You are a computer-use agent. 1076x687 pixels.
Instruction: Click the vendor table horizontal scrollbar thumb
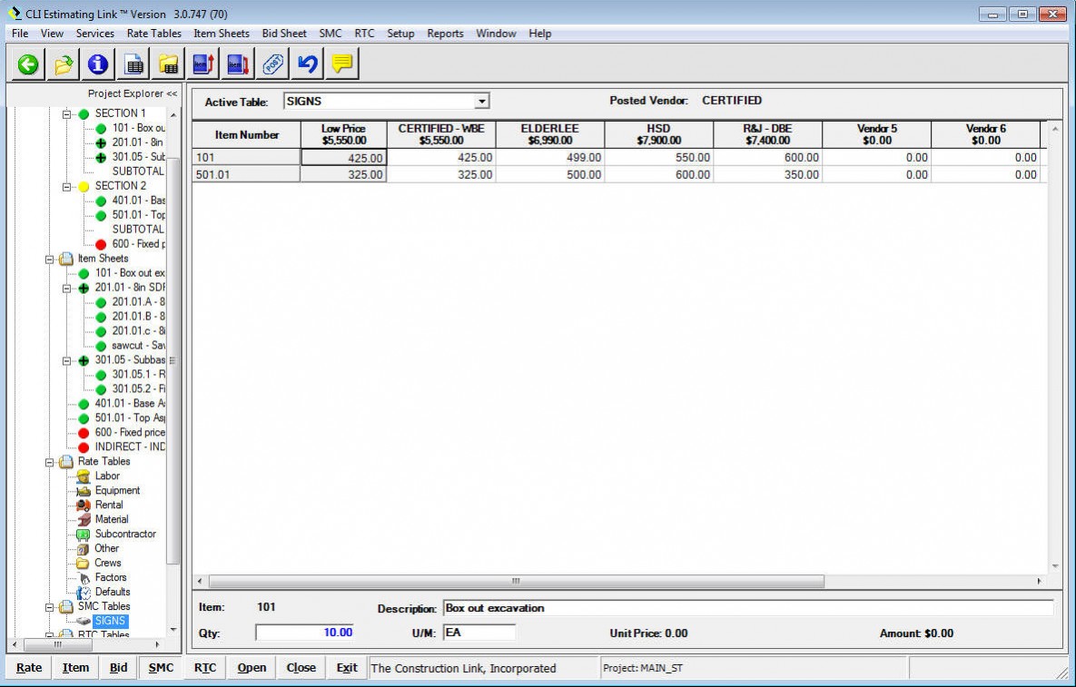516,582
